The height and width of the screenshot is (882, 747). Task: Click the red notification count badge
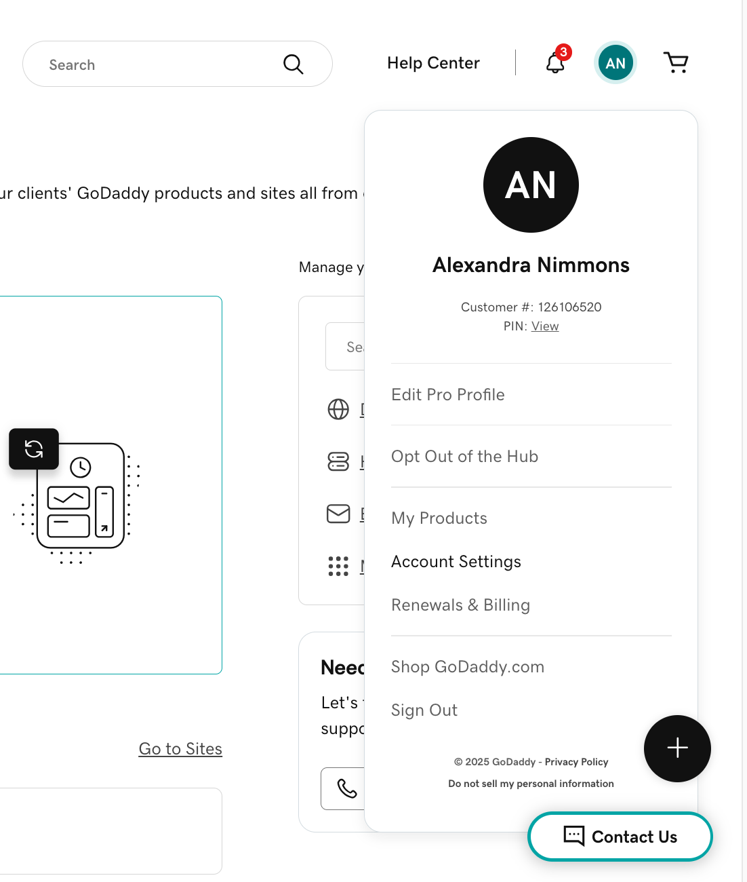[563, 52]
